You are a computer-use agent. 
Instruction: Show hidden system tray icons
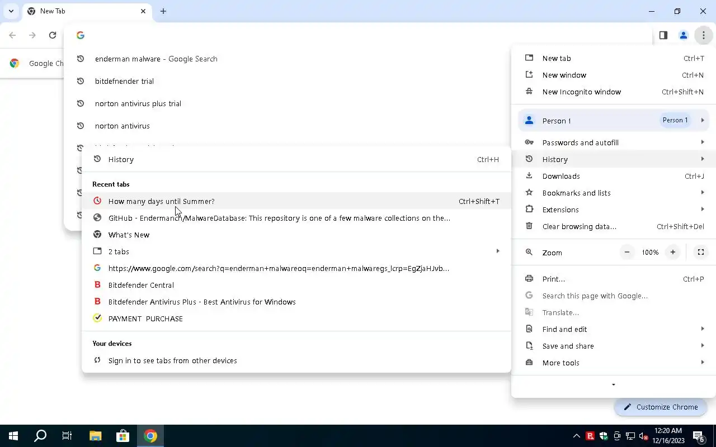(576, 436)
